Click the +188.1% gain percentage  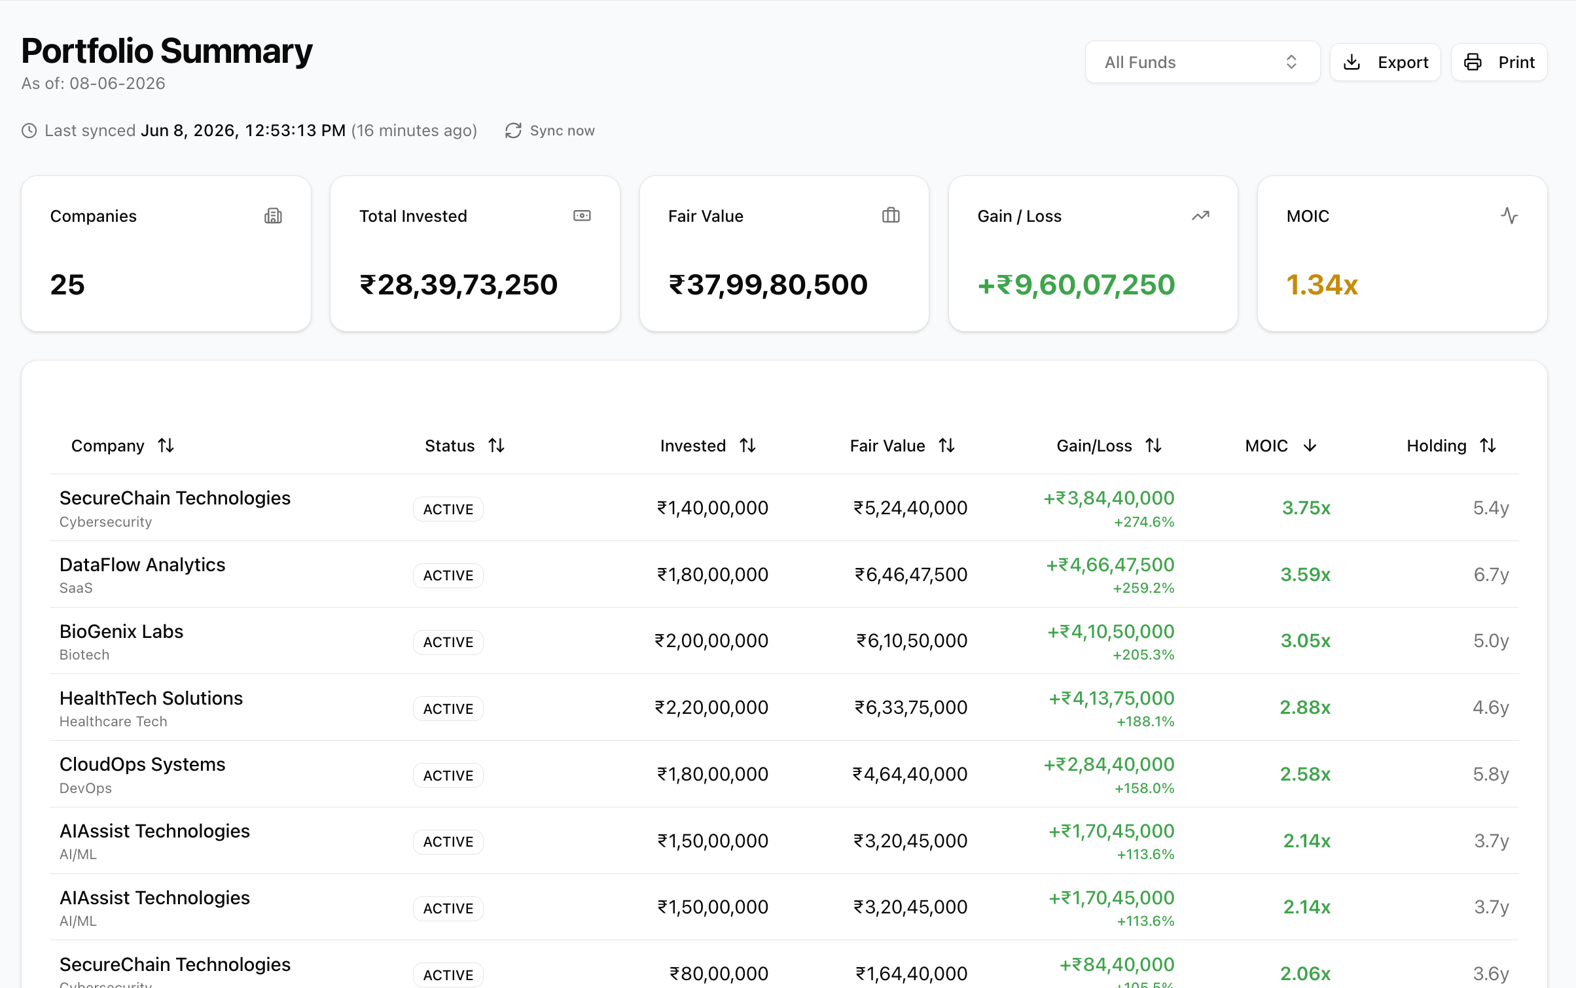1146,722
